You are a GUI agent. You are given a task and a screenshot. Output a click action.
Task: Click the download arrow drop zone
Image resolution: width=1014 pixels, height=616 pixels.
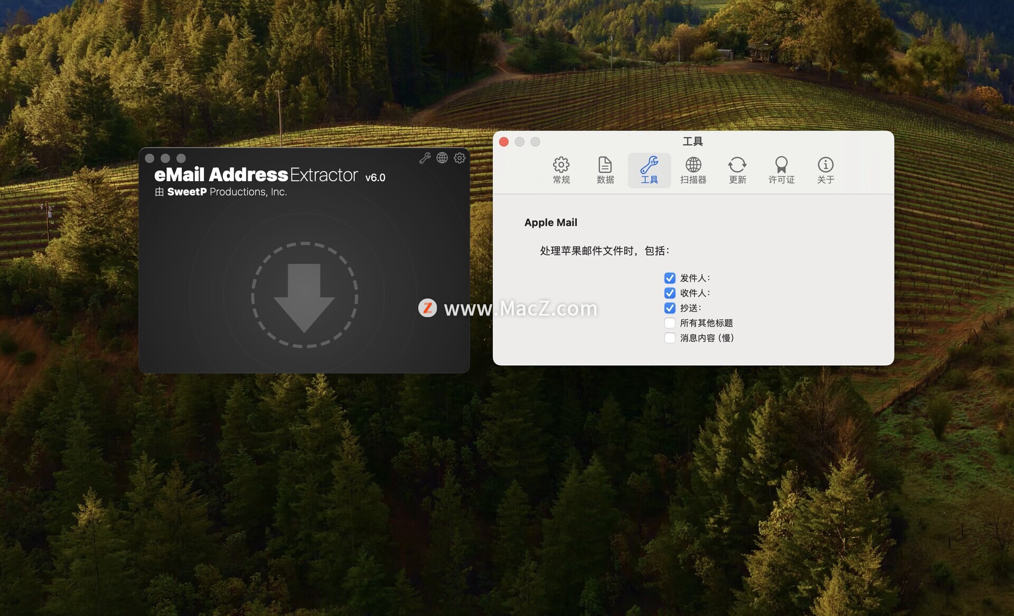305,295
